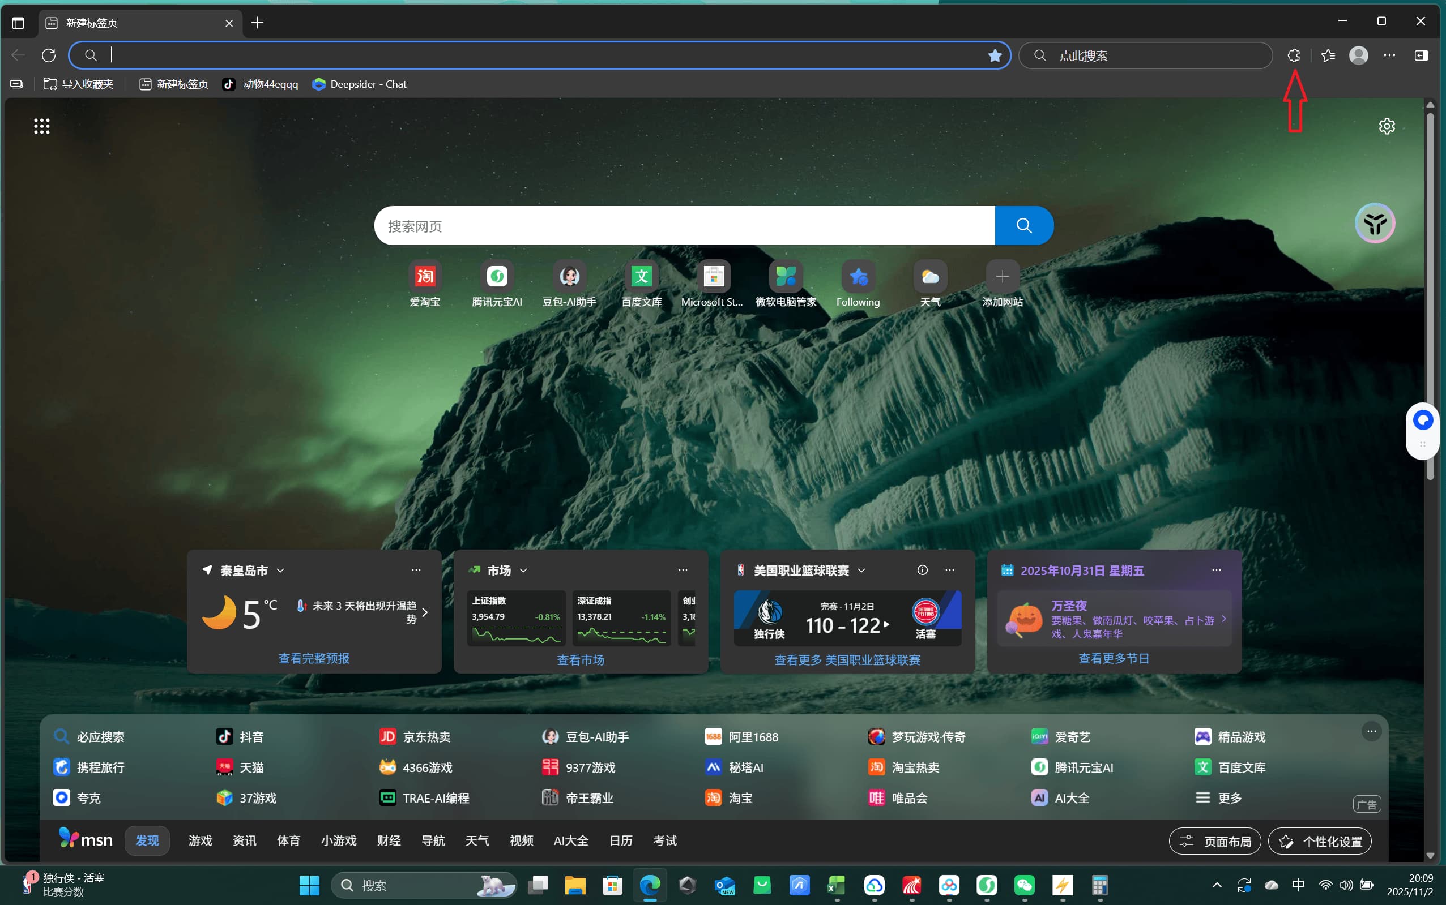Select the 游戏 tab in msn bar
The width and height of the screenshot is (1446, 905).
coord(200,841)
